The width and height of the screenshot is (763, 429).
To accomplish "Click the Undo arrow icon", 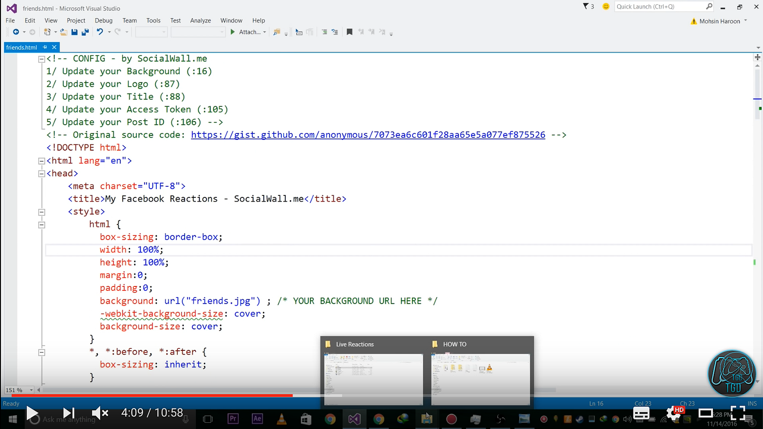I will pyautogui.click(x=100, y=32).
